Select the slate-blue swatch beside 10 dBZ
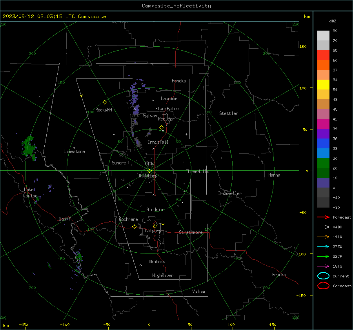 (x=323, y=183)
